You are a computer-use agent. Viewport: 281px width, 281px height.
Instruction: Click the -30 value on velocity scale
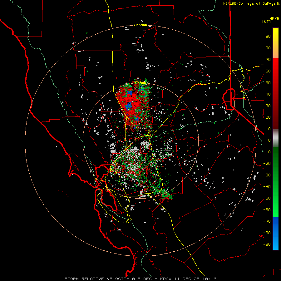(267, 175)
